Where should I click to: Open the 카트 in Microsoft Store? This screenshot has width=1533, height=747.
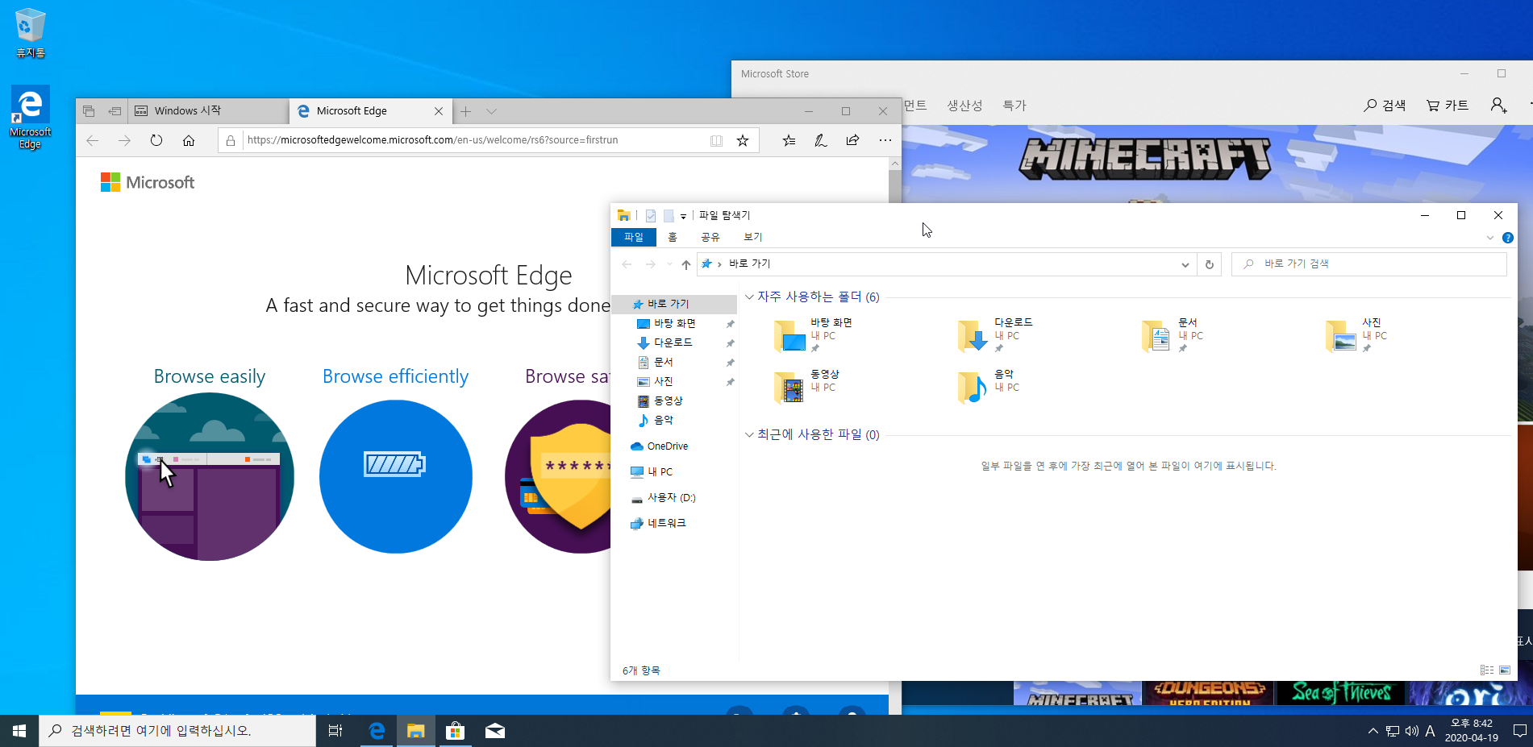[1448, 106]
